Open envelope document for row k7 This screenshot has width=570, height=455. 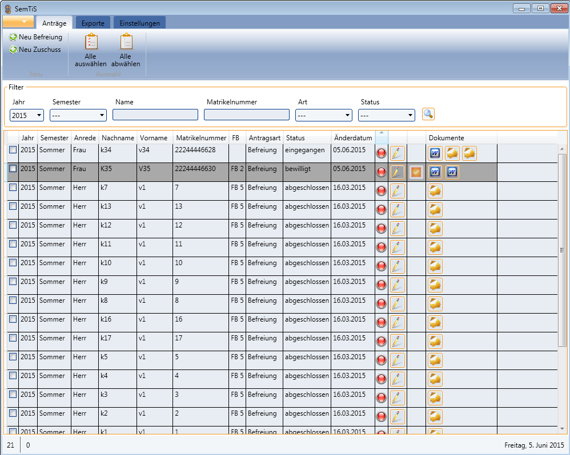click(x=435, y=191)
